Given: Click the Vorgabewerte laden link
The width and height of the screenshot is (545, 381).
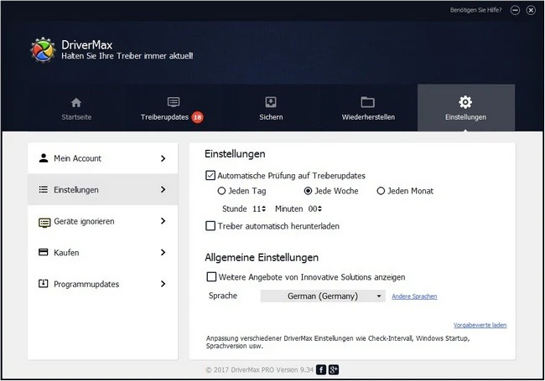Looking at the screenshot, I should (480, 325).
